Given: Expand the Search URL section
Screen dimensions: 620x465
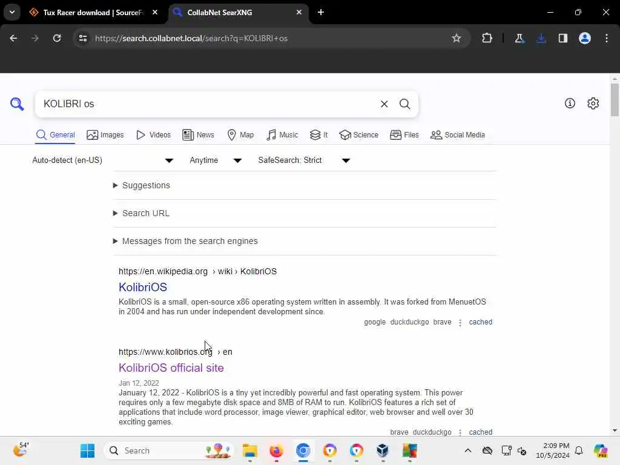Looking at the screenshot, I should (141, 213).
